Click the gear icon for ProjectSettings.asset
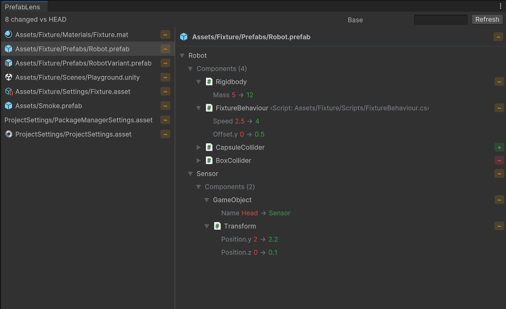This screenshot has width=506, height=309. point(9,134)
